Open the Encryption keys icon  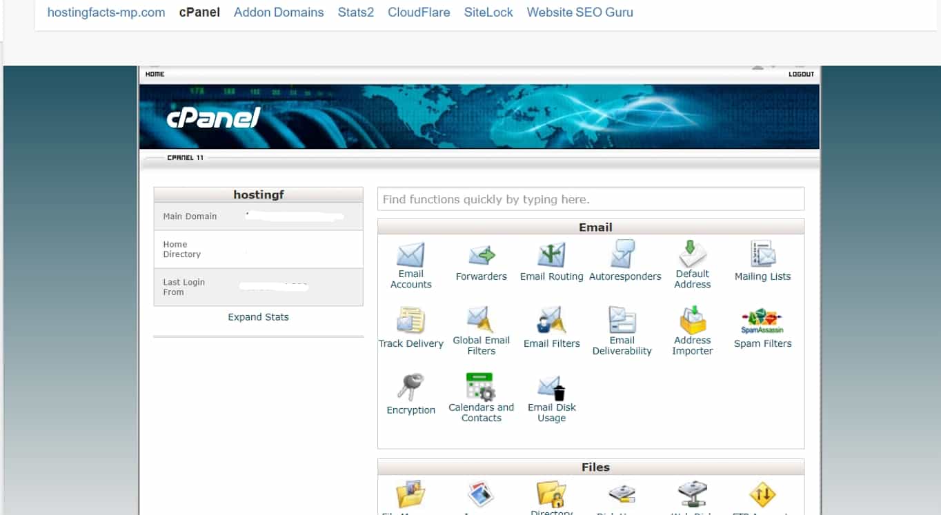coord(411,387)
